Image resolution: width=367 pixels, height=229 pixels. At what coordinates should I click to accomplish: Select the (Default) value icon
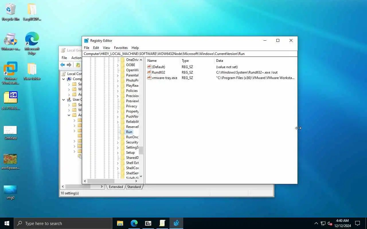(149, 67)
